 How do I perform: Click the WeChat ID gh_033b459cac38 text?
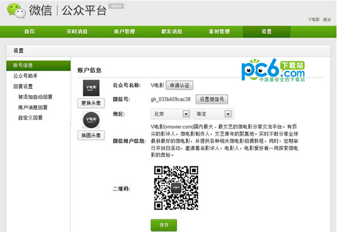click(x=171, y=99)
